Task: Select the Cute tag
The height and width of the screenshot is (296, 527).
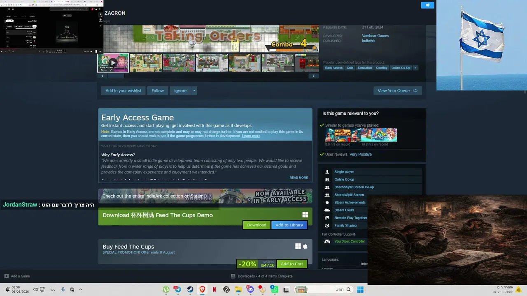Action: point(350,68)
